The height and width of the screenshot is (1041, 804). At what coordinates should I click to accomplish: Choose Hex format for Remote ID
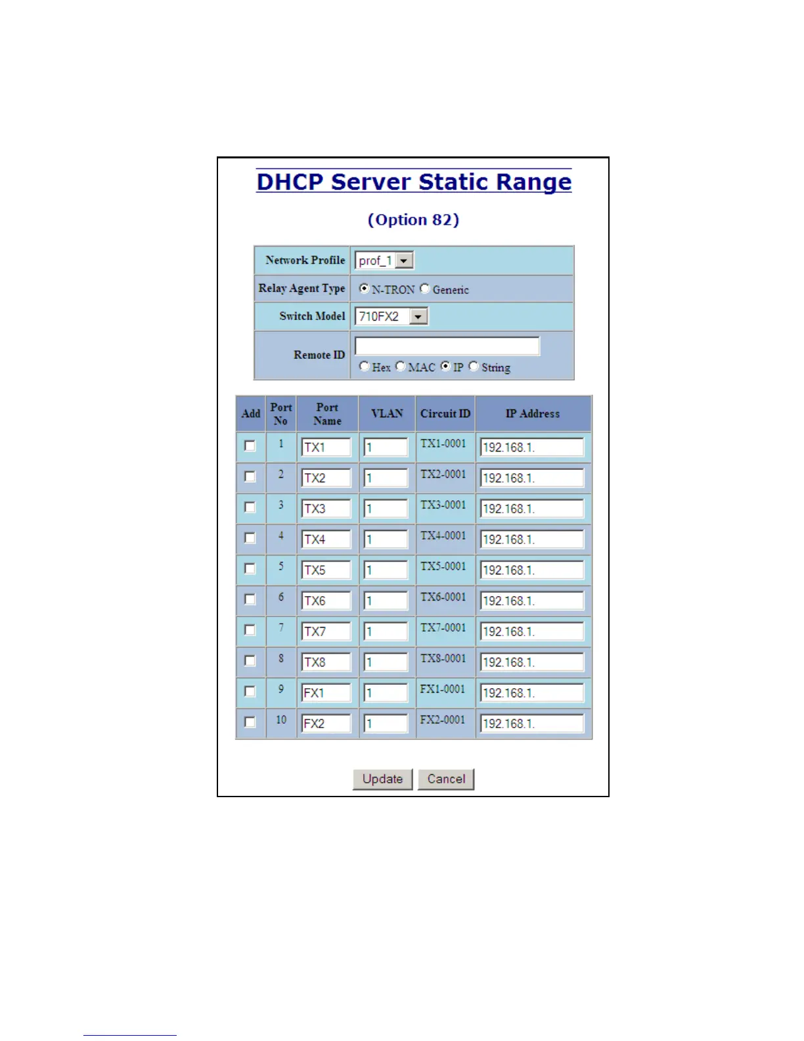click(365, 366)
